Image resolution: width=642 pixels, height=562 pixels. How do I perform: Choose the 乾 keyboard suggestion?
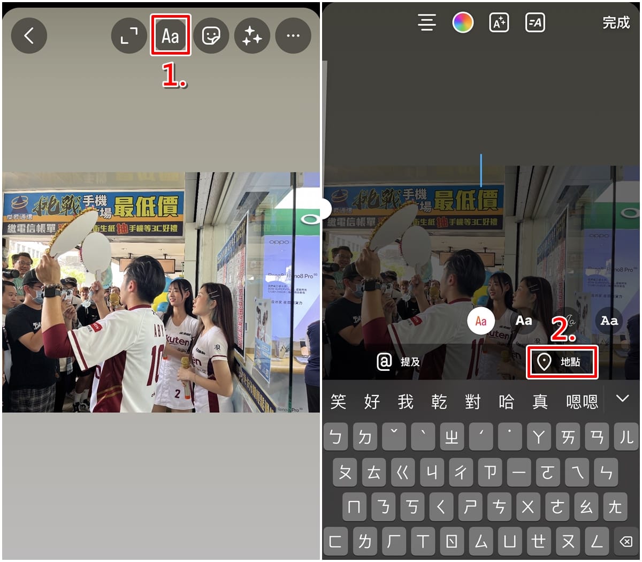[x=439, y=401]
